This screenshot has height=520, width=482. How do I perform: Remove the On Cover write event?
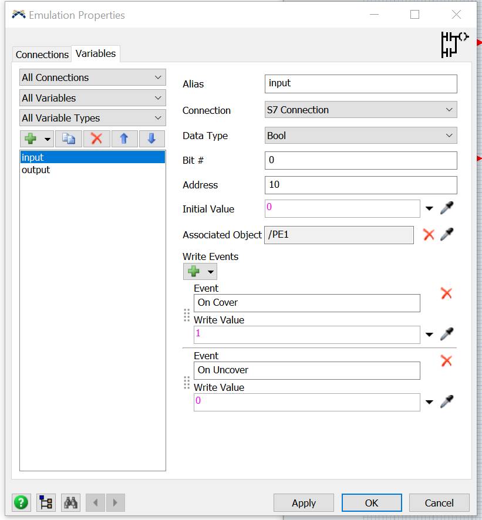click(446, 293)
